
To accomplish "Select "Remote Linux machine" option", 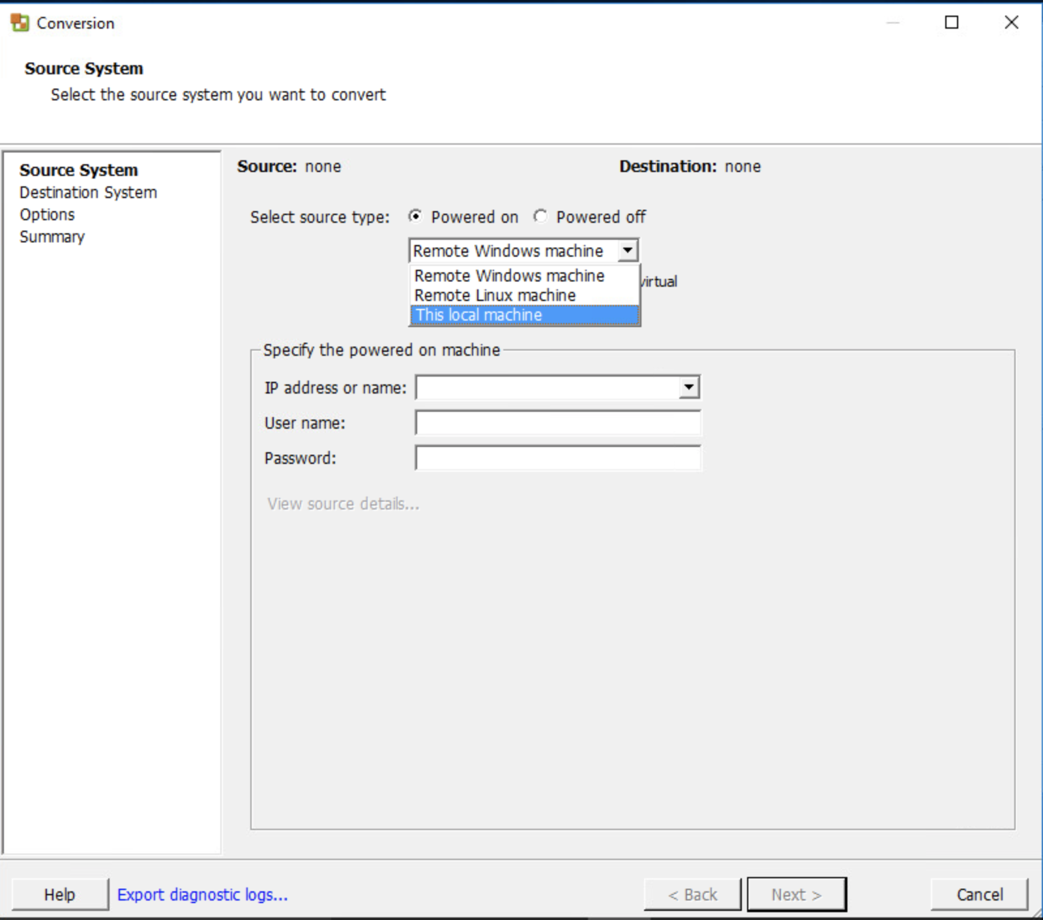I will 493,295.
